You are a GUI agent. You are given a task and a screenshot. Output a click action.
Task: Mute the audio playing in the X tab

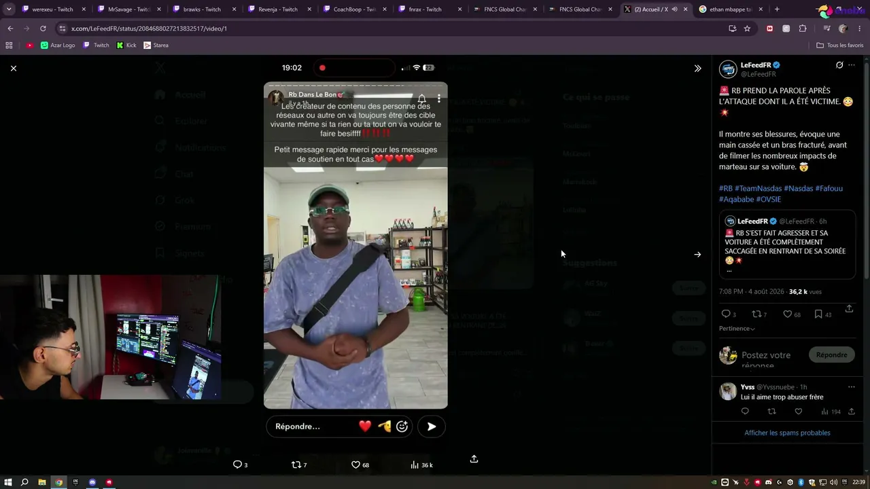(674, 10)
